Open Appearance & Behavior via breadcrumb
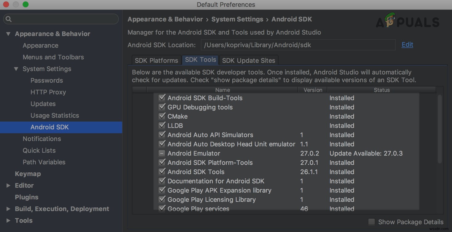 click(x=165, y=19)
